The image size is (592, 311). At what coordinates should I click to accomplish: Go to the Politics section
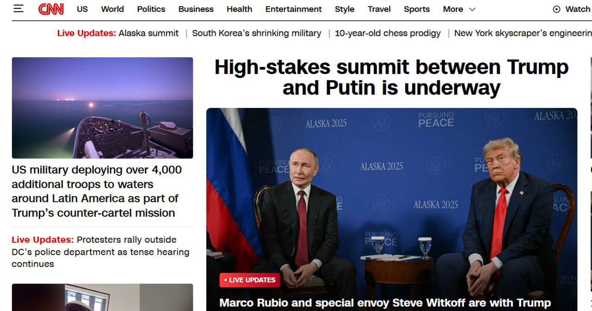pos(151,9)
